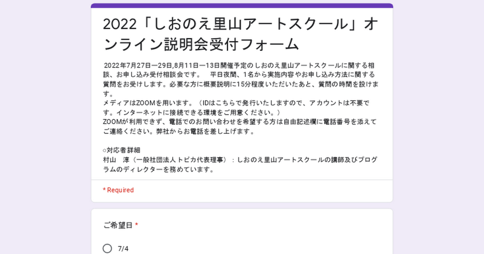
Task: Click the lavender background left of the form
Action: 45,127
